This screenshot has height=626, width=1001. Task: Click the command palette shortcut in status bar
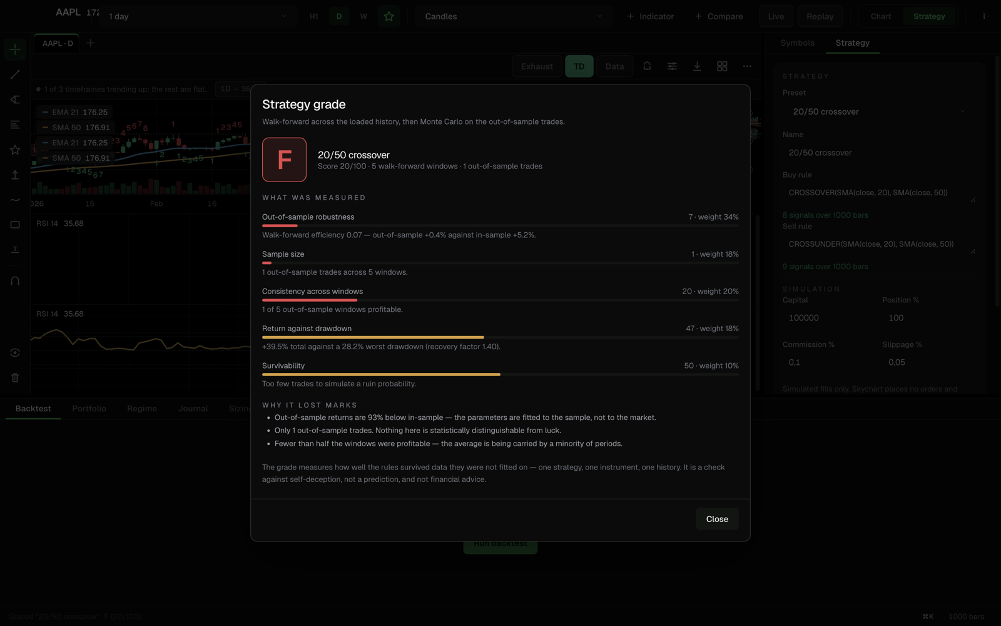click(928, 617)
